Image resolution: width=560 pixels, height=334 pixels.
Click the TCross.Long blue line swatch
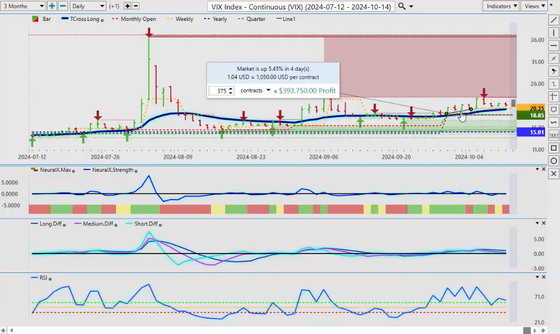(x=65, y=19)
